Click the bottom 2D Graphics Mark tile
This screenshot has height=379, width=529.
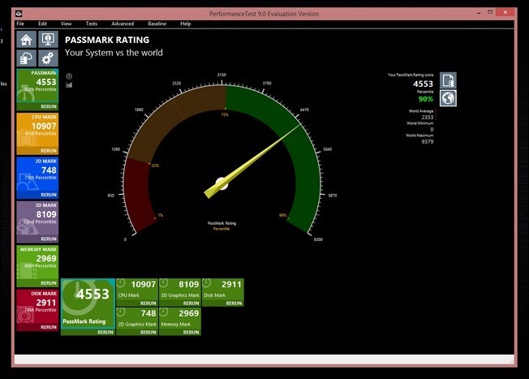(x=137, y=318)
